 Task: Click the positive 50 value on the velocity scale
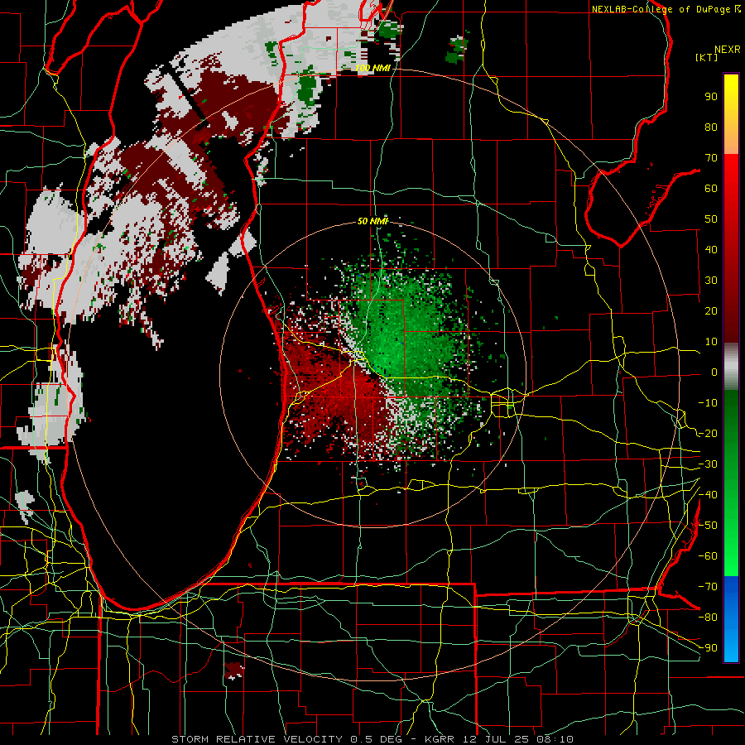pyautogui.click(x=711, y=219)
